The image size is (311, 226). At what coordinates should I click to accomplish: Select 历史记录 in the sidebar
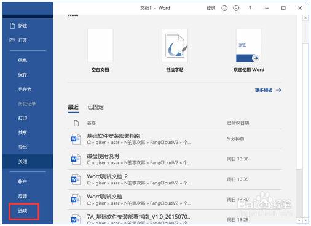point(28,104)
